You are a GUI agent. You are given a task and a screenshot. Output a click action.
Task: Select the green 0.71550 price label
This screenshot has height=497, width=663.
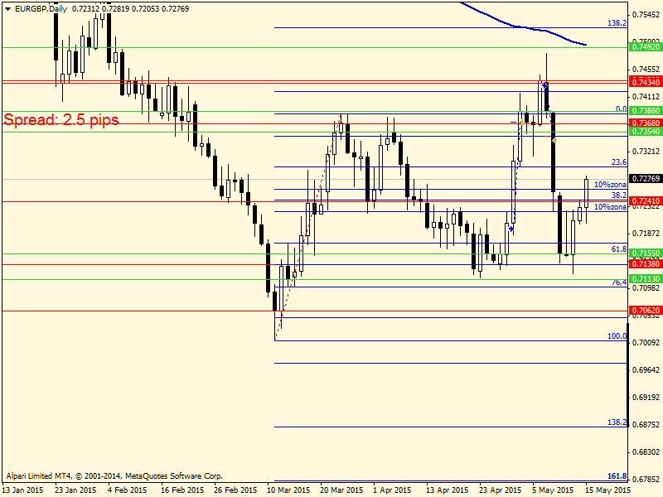pyautogui.click(x=646, y=253)
